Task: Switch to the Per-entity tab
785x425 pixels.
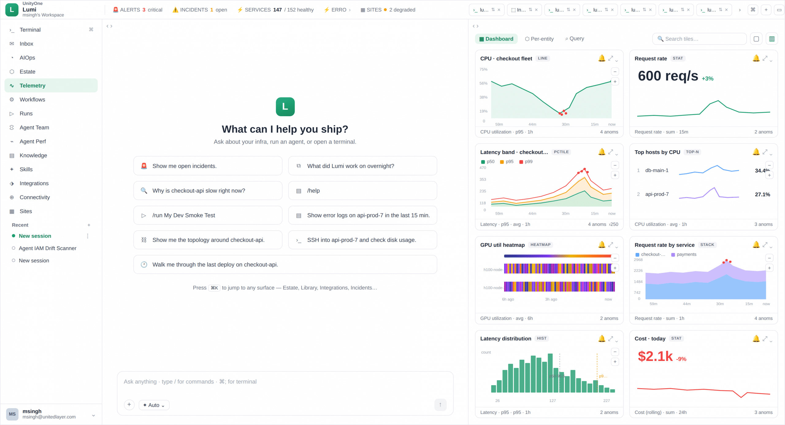Action: click(x=539, y=39)
